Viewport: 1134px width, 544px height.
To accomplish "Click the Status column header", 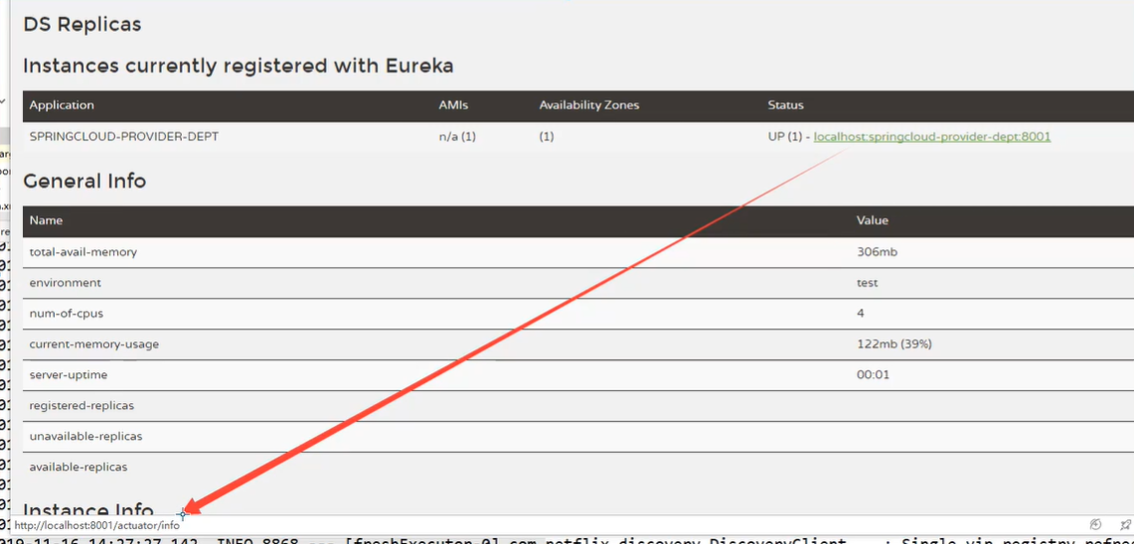I will [785, 105].
